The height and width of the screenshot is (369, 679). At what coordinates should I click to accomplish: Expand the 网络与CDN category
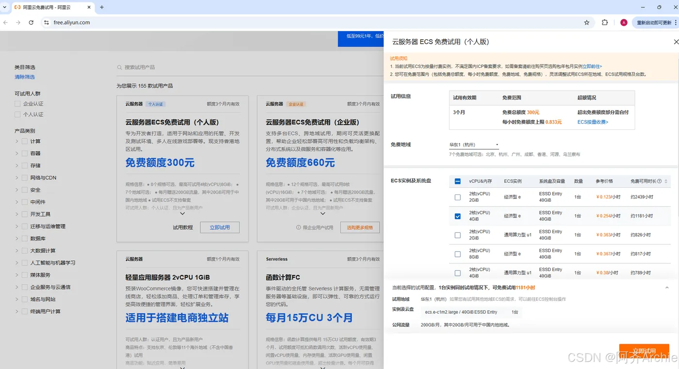click(17, 177)
